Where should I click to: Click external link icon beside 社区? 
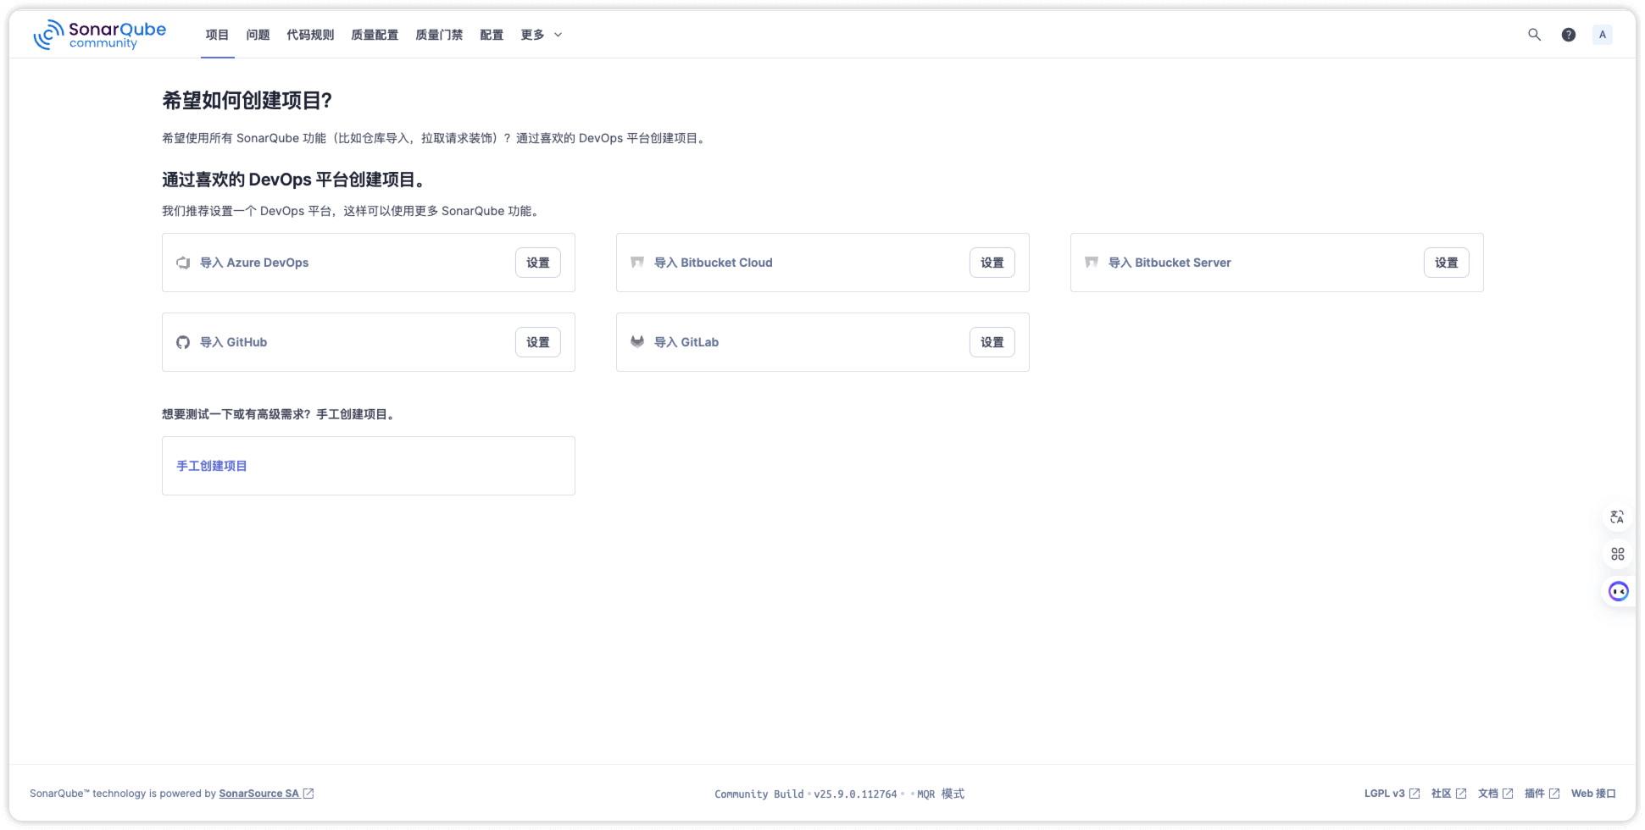click(1461, 794)
